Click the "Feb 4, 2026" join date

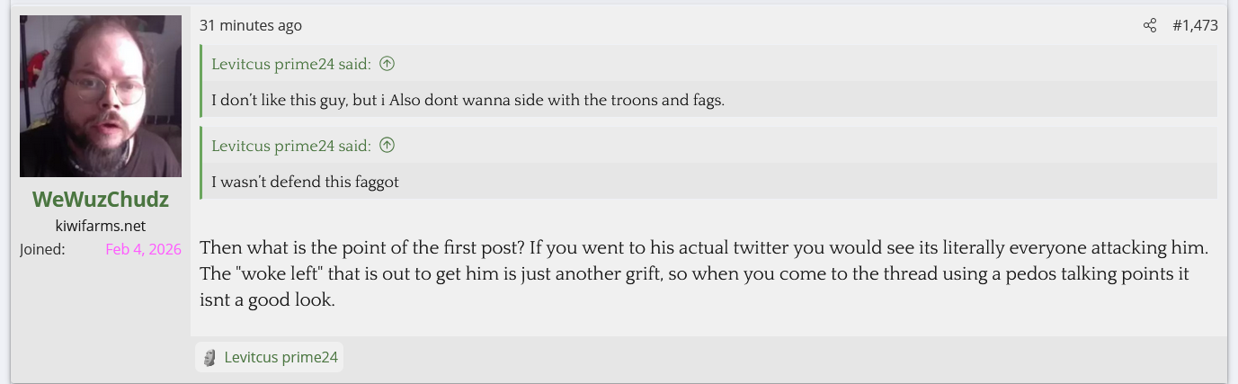coord(143,249)
